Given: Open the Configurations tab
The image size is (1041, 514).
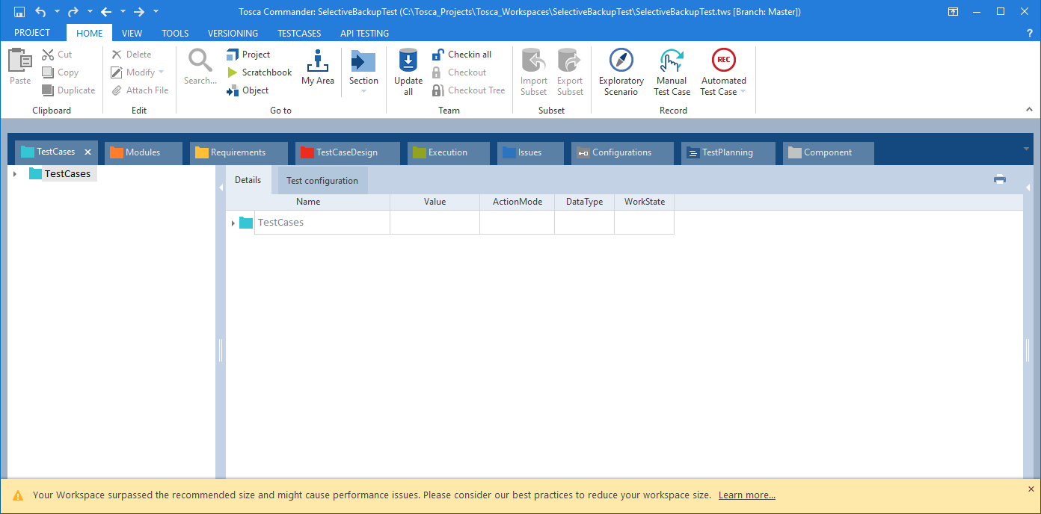Looking at the screenshot, I should click(x=622, y=152).
